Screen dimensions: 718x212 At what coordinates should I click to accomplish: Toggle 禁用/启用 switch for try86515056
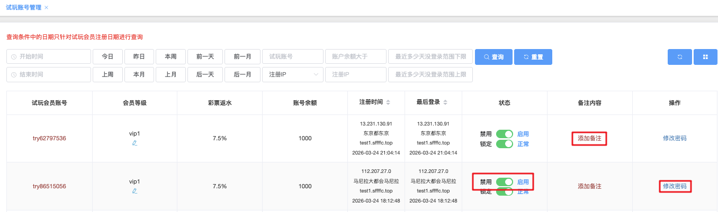coord(505,182)
